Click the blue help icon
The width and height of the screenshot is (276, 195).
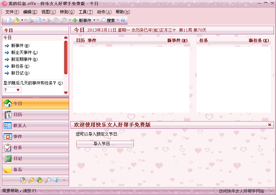(123, 21)
